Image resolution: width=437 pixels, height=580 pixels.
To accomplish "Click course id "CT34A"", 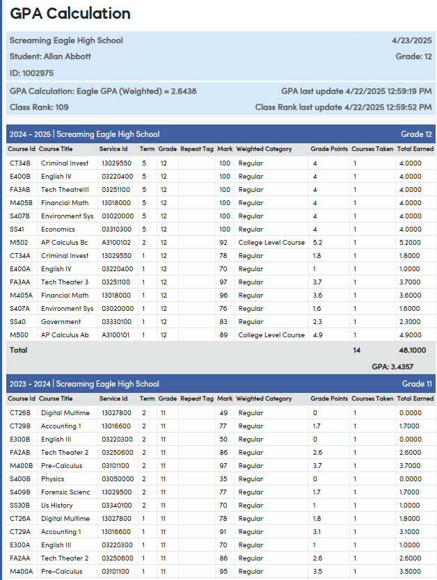I will [20, 256].
